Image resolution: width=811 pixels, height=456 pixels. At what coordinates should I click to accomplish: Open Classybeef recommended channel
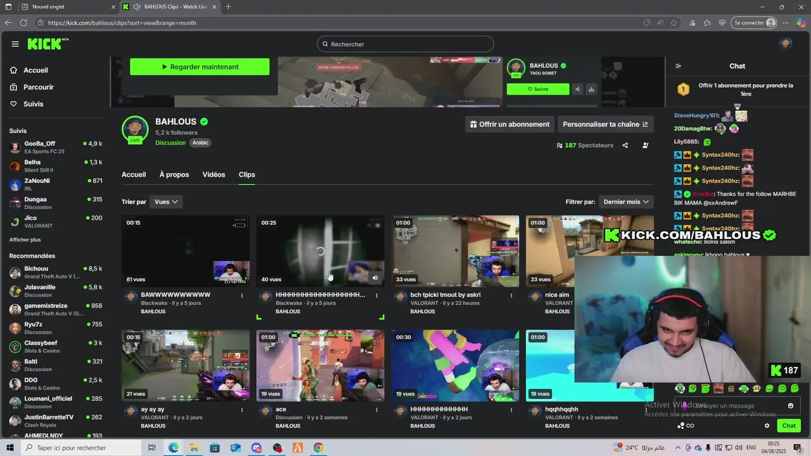[56, 346]
